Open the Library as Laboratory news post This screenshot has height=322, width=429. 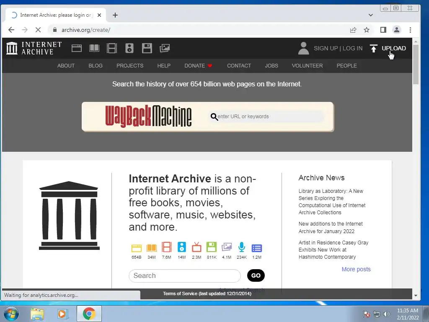tap(332, 202)
